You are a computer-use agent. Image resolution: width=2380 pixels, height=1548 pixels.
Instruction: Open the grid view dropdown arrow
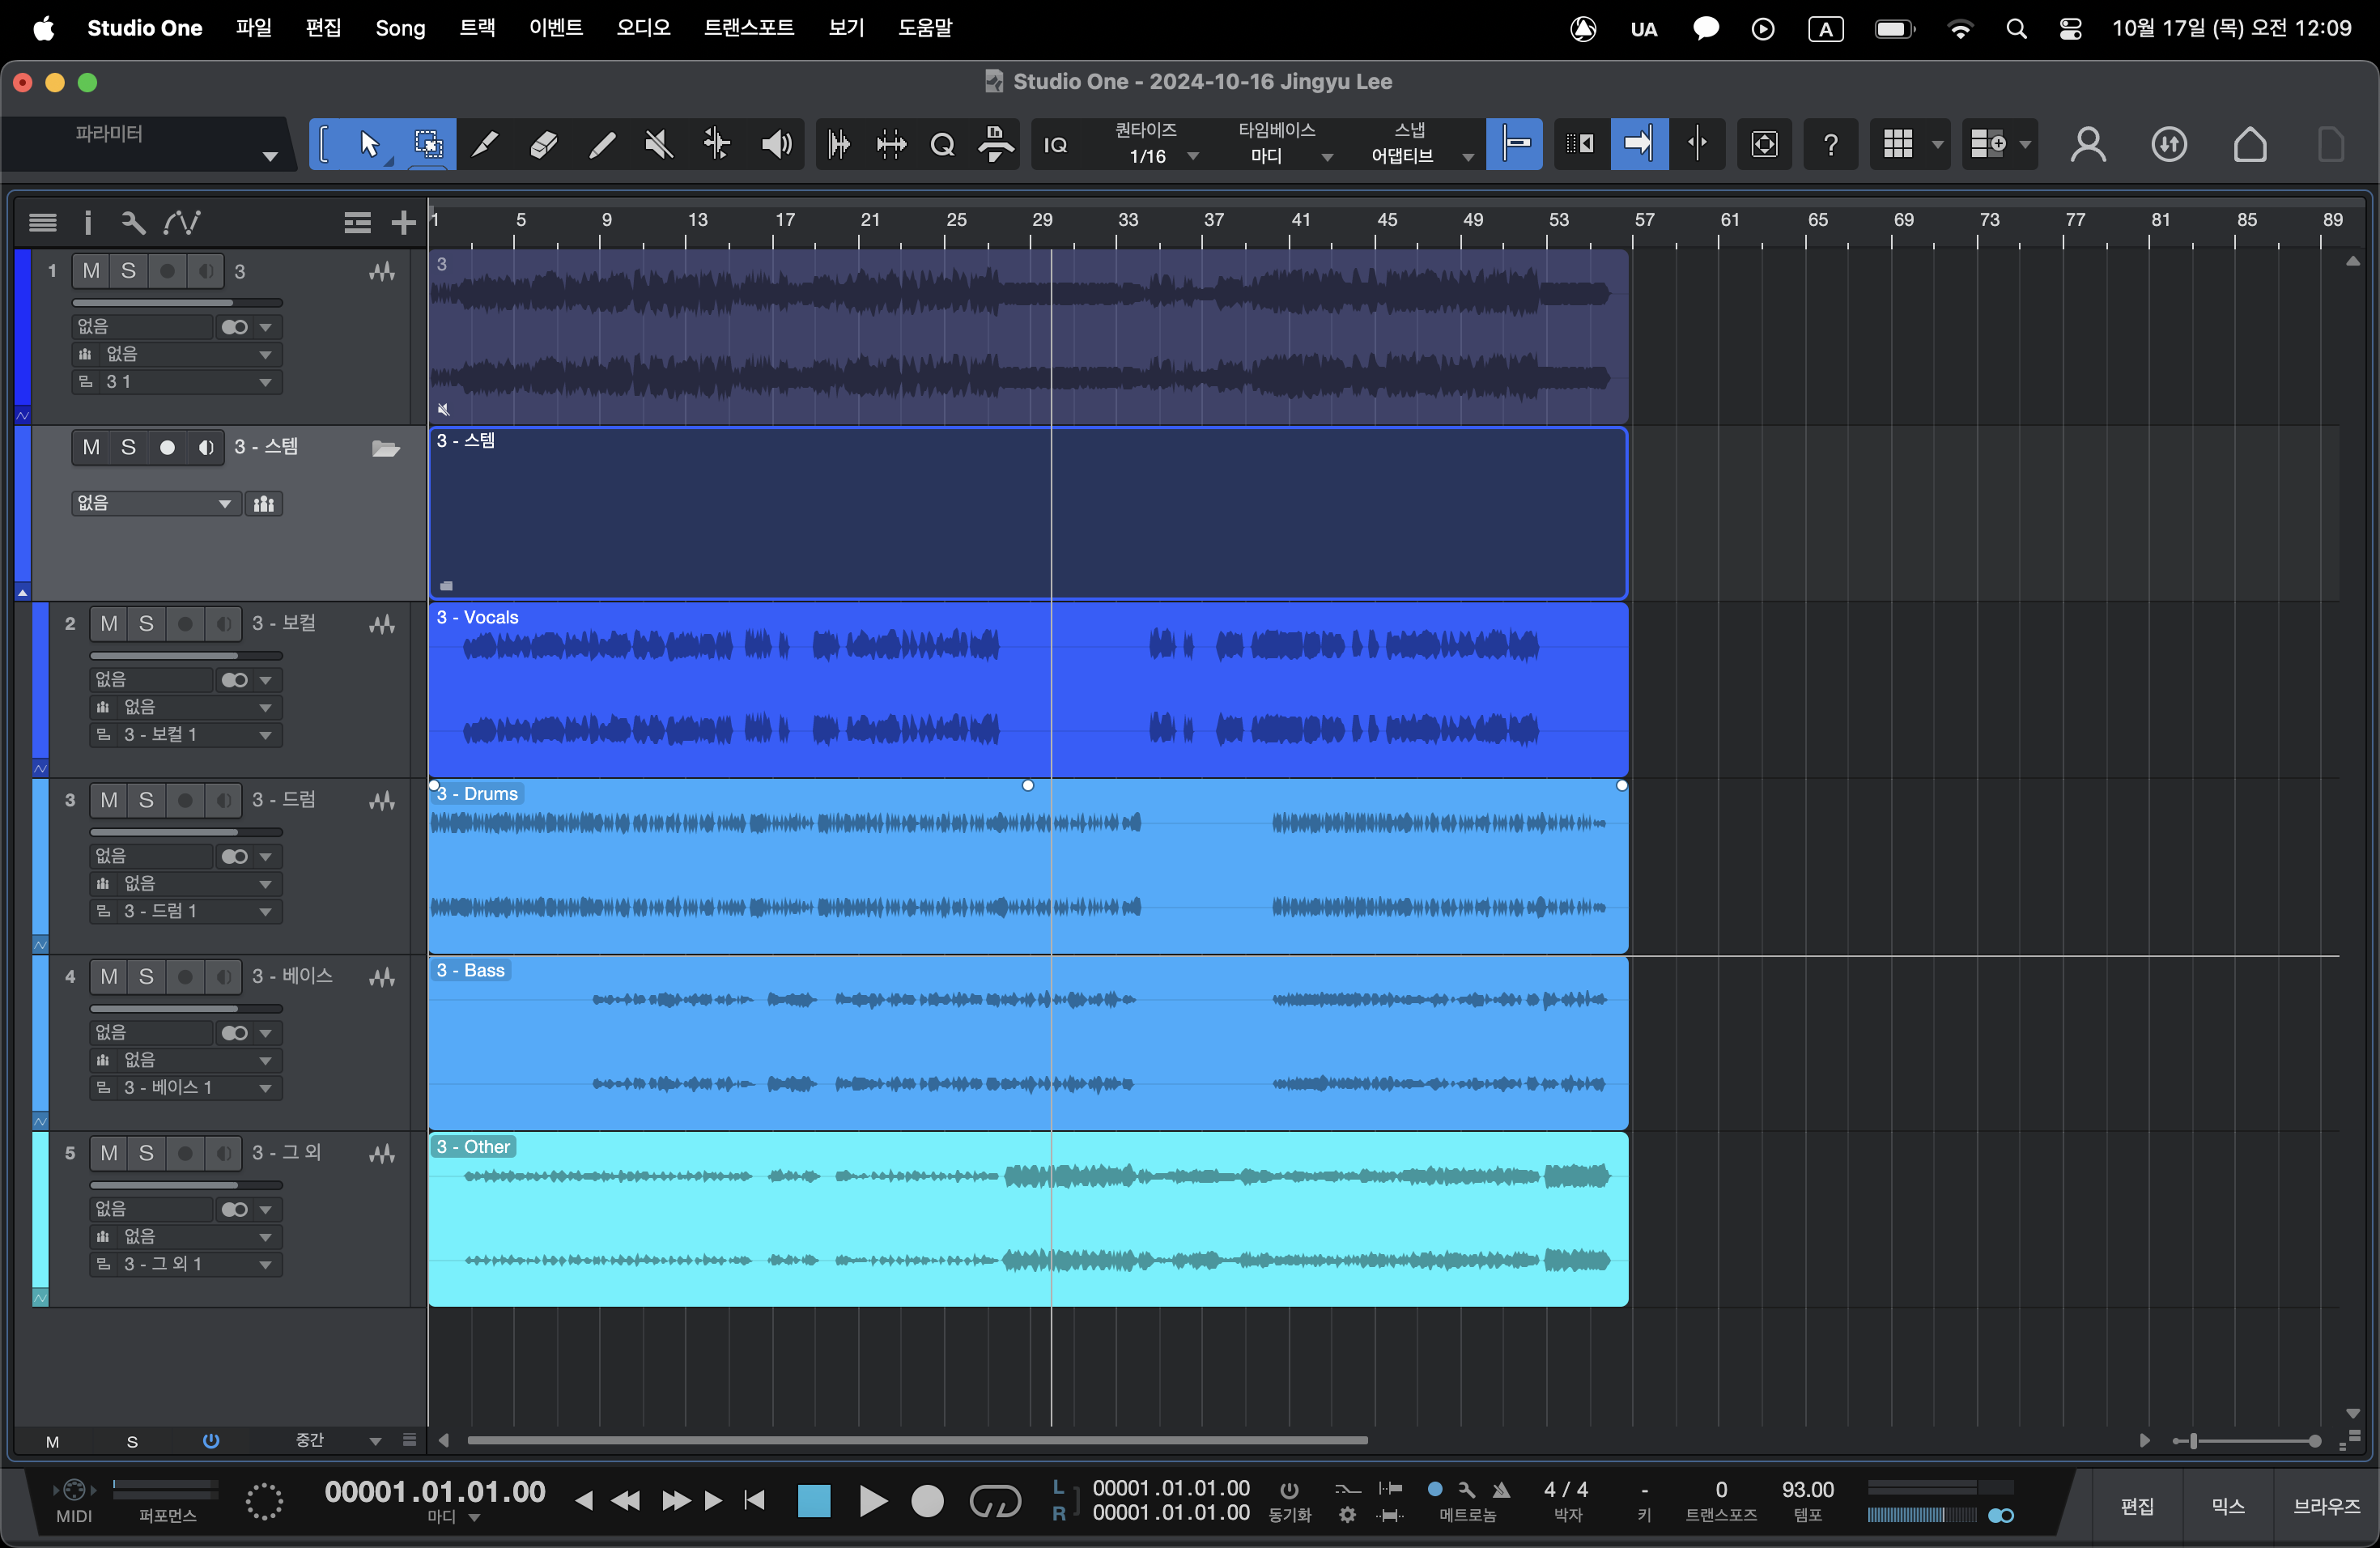coord(1937,145)
